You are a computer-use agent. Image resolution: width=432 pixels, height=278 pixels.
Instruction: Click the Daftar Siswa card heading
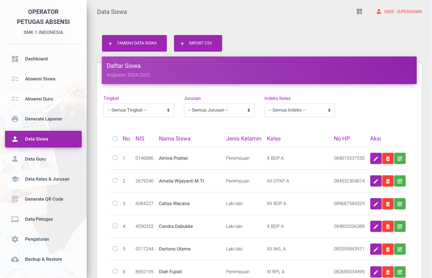pyautogui.click(x=124, y=66)
